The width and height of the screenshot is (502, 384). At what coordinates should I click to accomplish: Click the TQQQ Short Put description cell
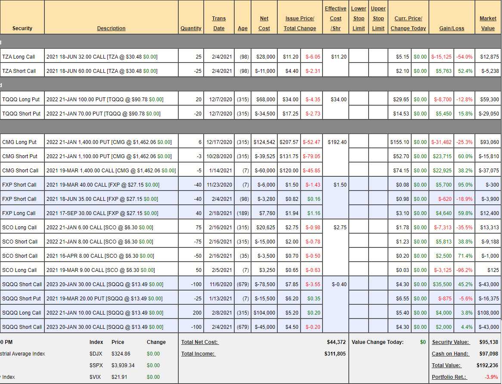click(x=103, y=114)
